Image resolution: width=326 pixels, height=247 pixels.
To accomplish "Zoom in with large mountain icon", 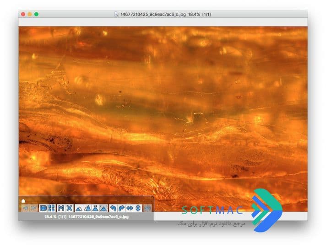I will (87, 208).
